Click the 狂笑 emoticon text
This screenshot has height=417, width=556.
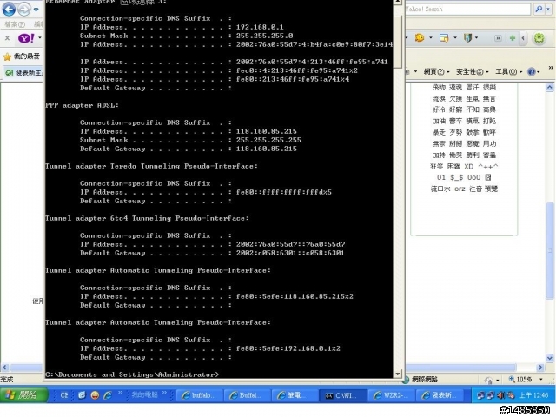coord(437,166)
